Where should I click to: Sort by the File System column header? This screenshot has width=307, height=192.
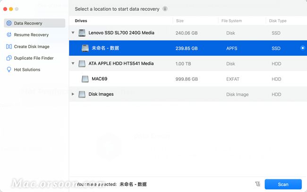coord(231,21)
